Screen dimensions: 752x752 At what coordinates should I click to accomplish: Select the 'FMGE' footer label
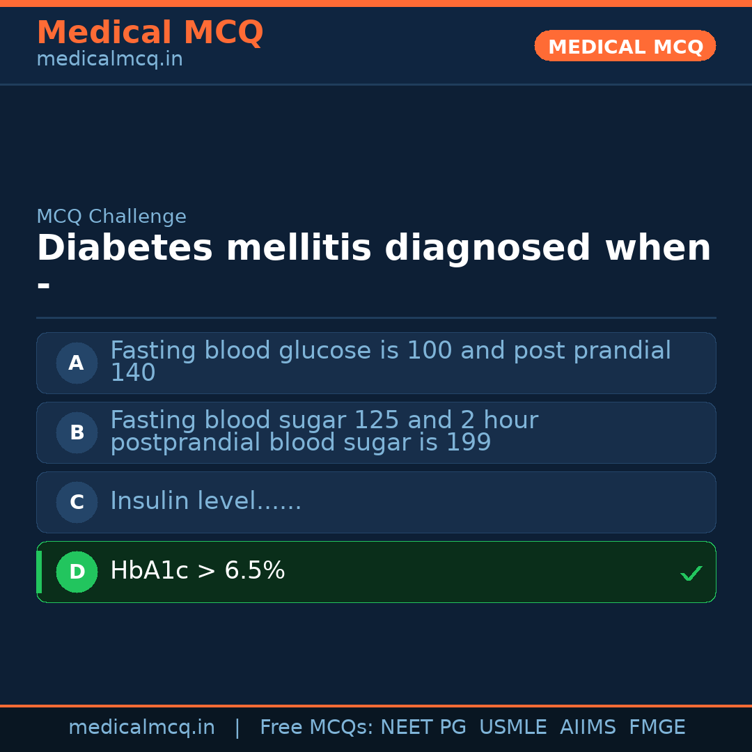point(657,728)
